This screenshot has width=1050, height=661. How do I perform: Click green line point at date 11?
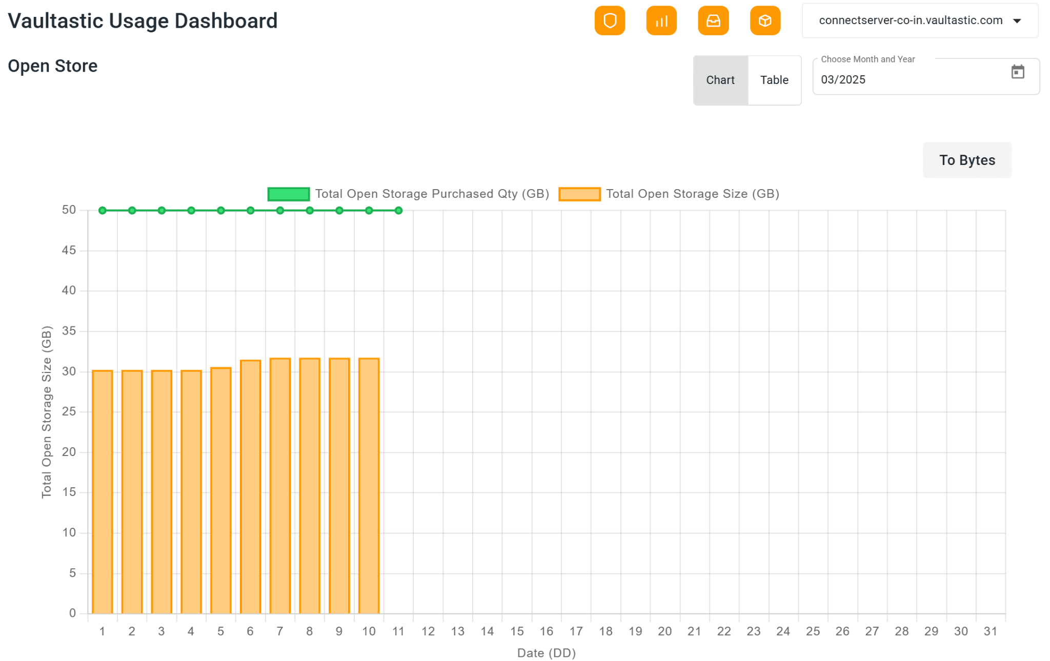tap(398, 211)
